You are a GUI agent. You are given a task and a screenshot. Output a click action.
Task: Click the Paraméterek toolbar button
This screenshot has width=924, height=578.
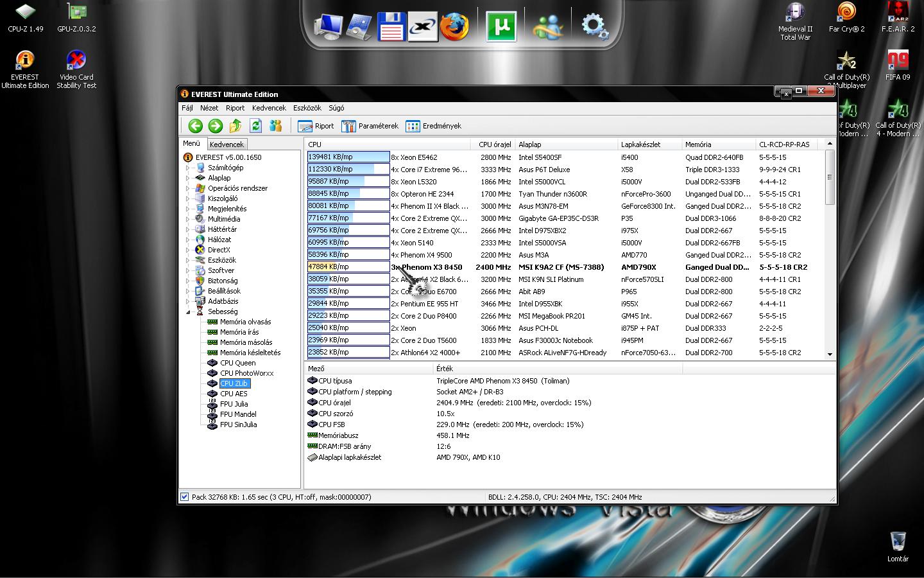tap(370, 126)
